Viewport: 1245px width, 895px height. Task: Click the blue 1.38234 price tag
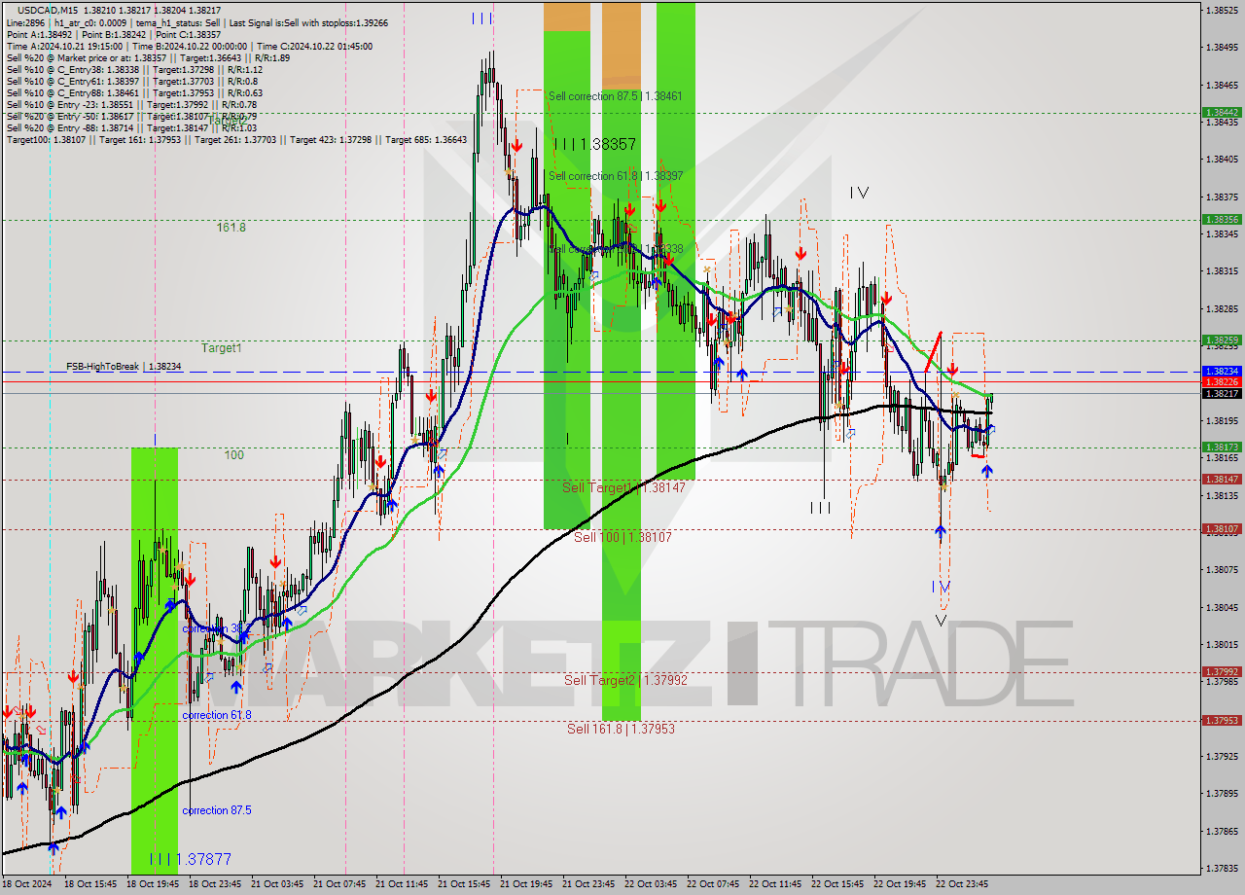[1222, 372]
